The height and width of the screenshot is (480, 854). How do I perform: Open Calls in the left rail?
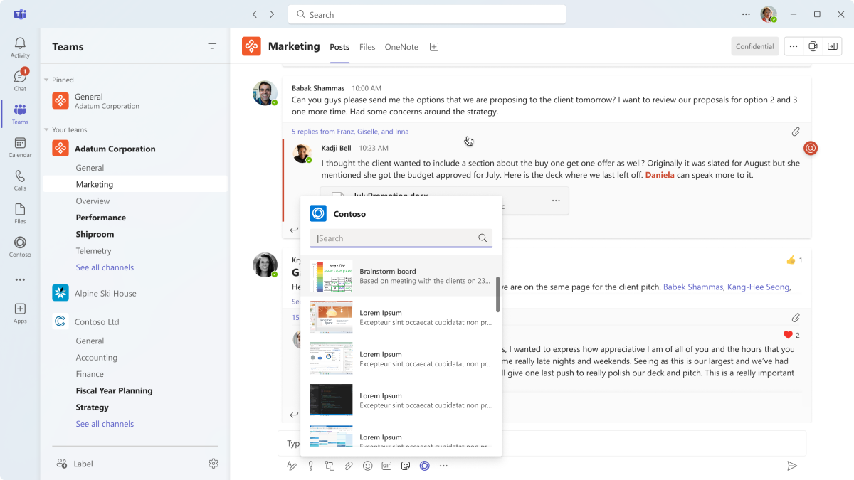(x=20, y=181)
